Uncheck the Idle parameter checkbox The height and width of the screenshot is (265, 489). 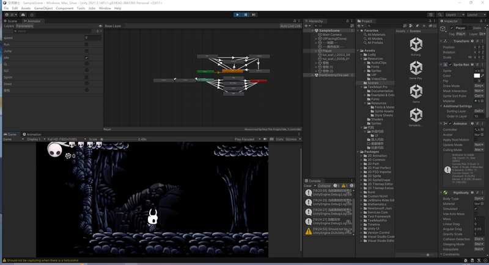click(86, 57)
